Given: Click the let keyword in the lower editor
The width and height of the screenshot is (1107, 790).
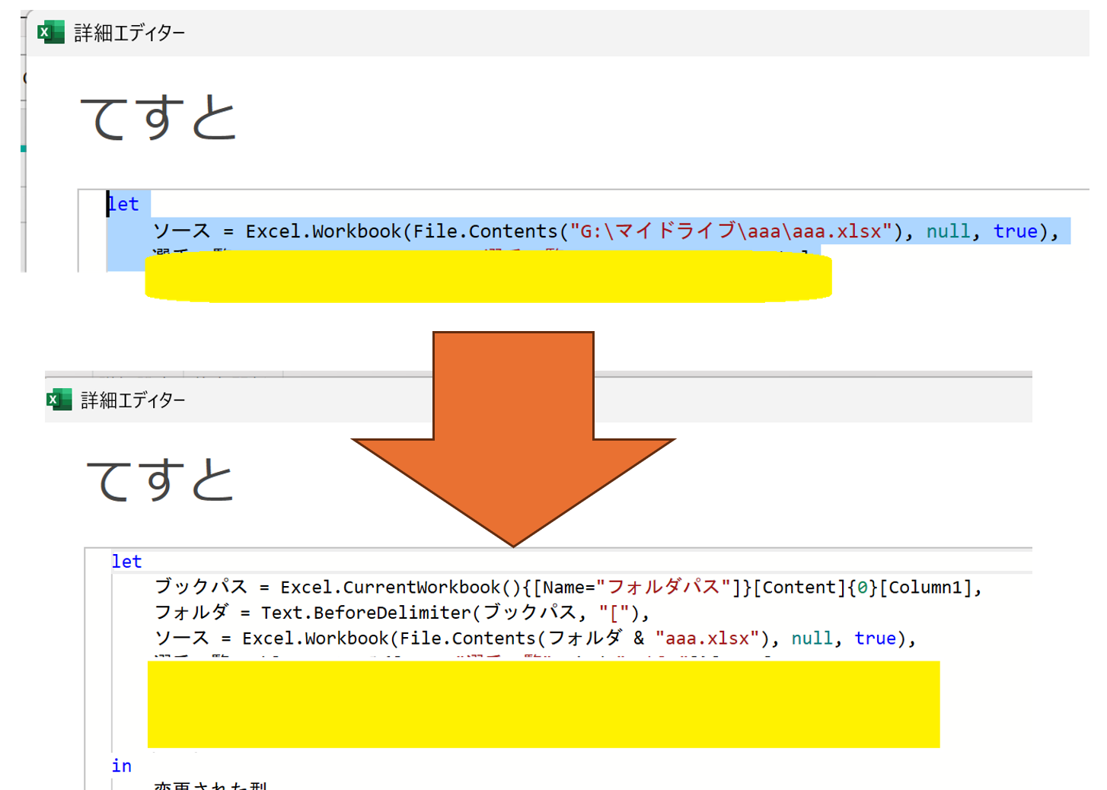Looking at the screenshot, I should 126,562.
